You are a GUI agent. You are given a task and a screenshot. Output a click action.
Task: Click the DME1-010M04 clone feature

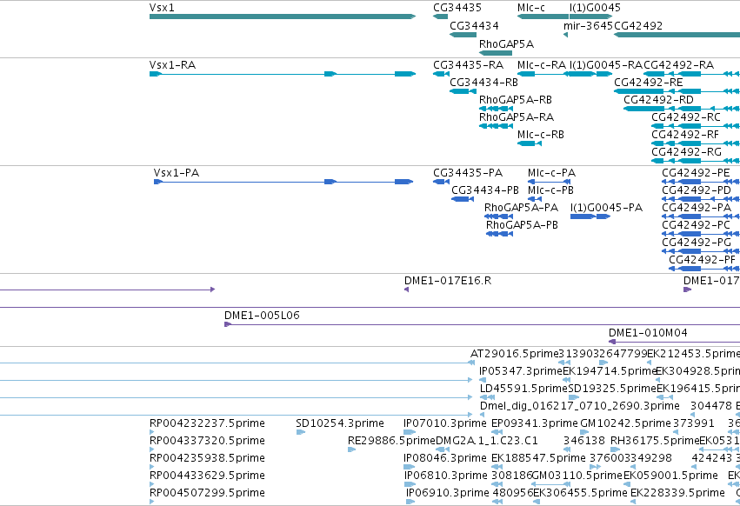coord(675,342)
